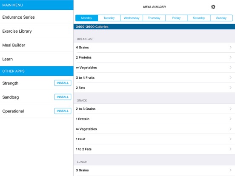Install the Strength app
The width and height of the screenshot is (235, 176).
coord(63,83)
